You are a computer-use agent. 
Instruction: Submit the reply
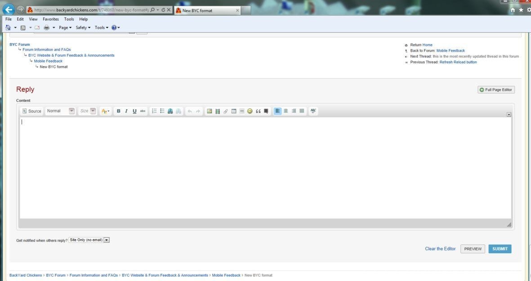click(500, 249)
